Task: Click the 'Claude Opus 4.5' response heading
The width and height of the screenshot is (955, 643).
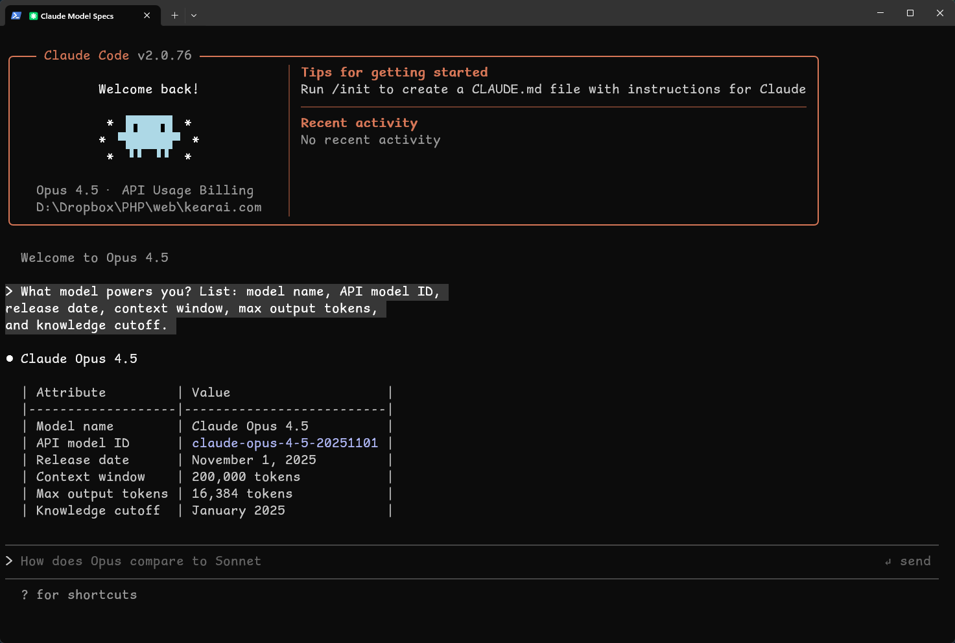Action: pyautogui.click(x=79, y=359)
